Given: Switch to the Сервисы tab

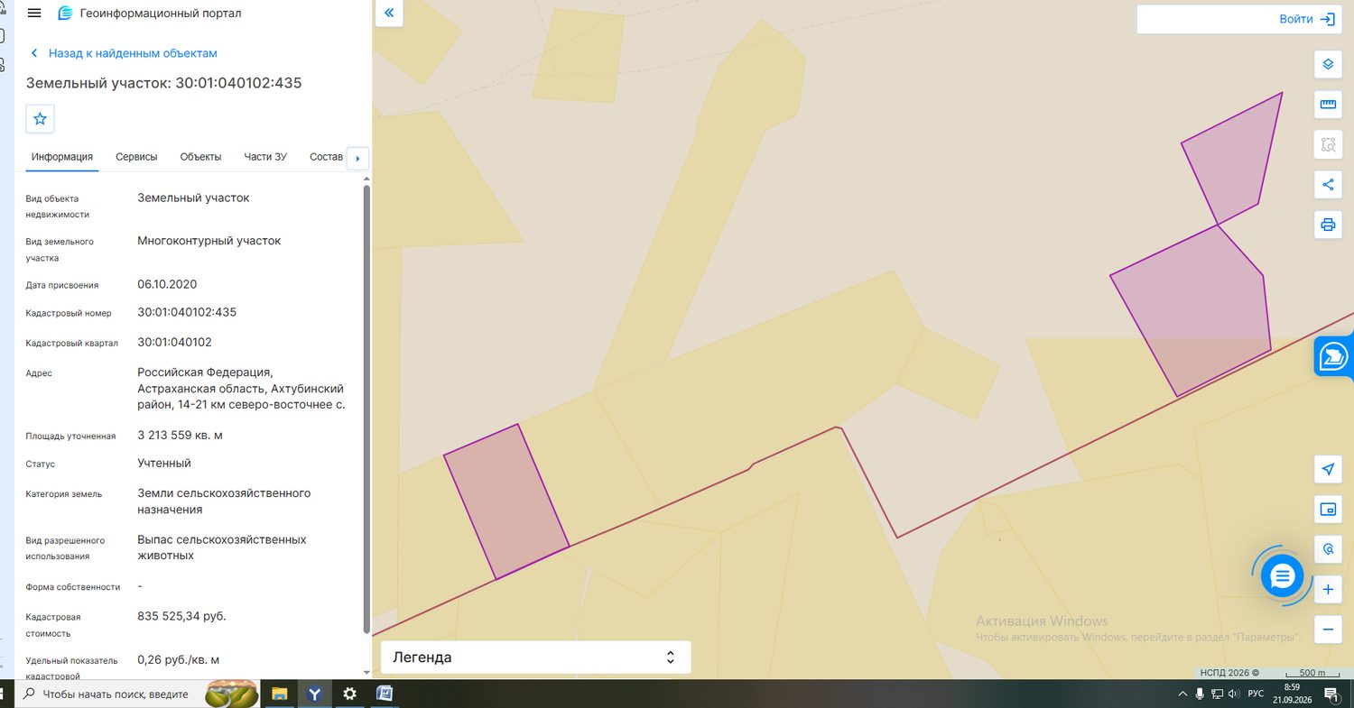Looking at the screenshot, I should (136, 157).
